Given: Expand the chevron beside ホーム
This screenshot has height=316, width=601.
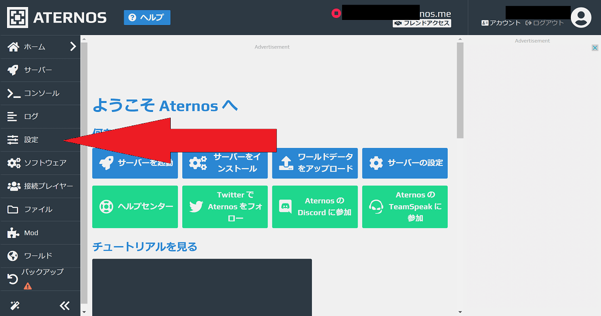Looking at the screenshot, I should point(73,46).
